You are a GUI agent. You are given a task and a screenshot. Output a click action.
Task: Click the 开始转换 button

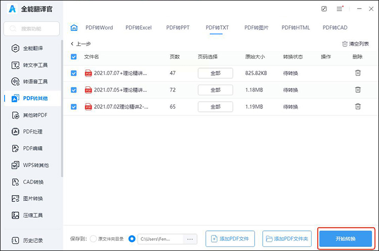[346, 239]
